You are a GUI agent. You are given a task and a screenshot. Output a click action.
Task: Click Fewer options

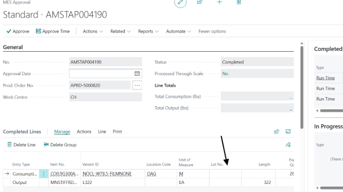212,31
